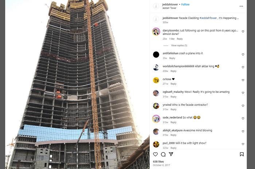Reply to ogbuefi_malachy comment
Viewport: 255px width, 169px height.
click(173, 97)
